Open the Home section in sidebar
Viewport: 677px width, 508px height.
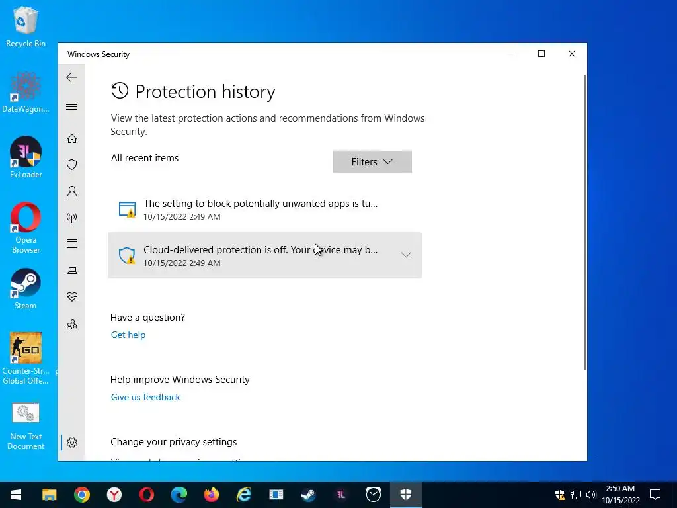[x=72, y=138]
